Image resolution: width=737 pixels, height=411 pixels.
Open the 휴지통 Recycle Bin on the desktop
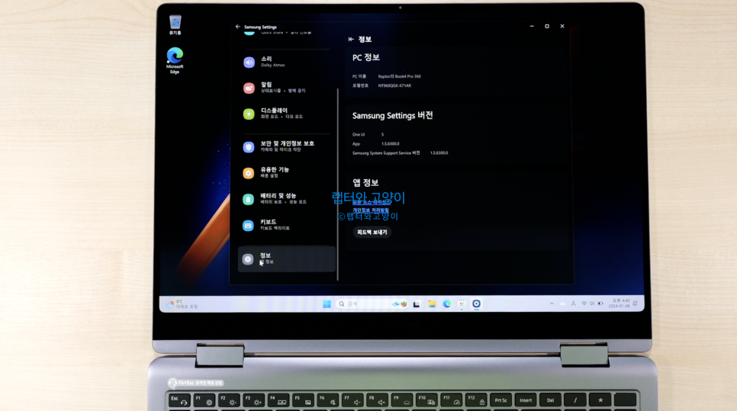point(175,24)
